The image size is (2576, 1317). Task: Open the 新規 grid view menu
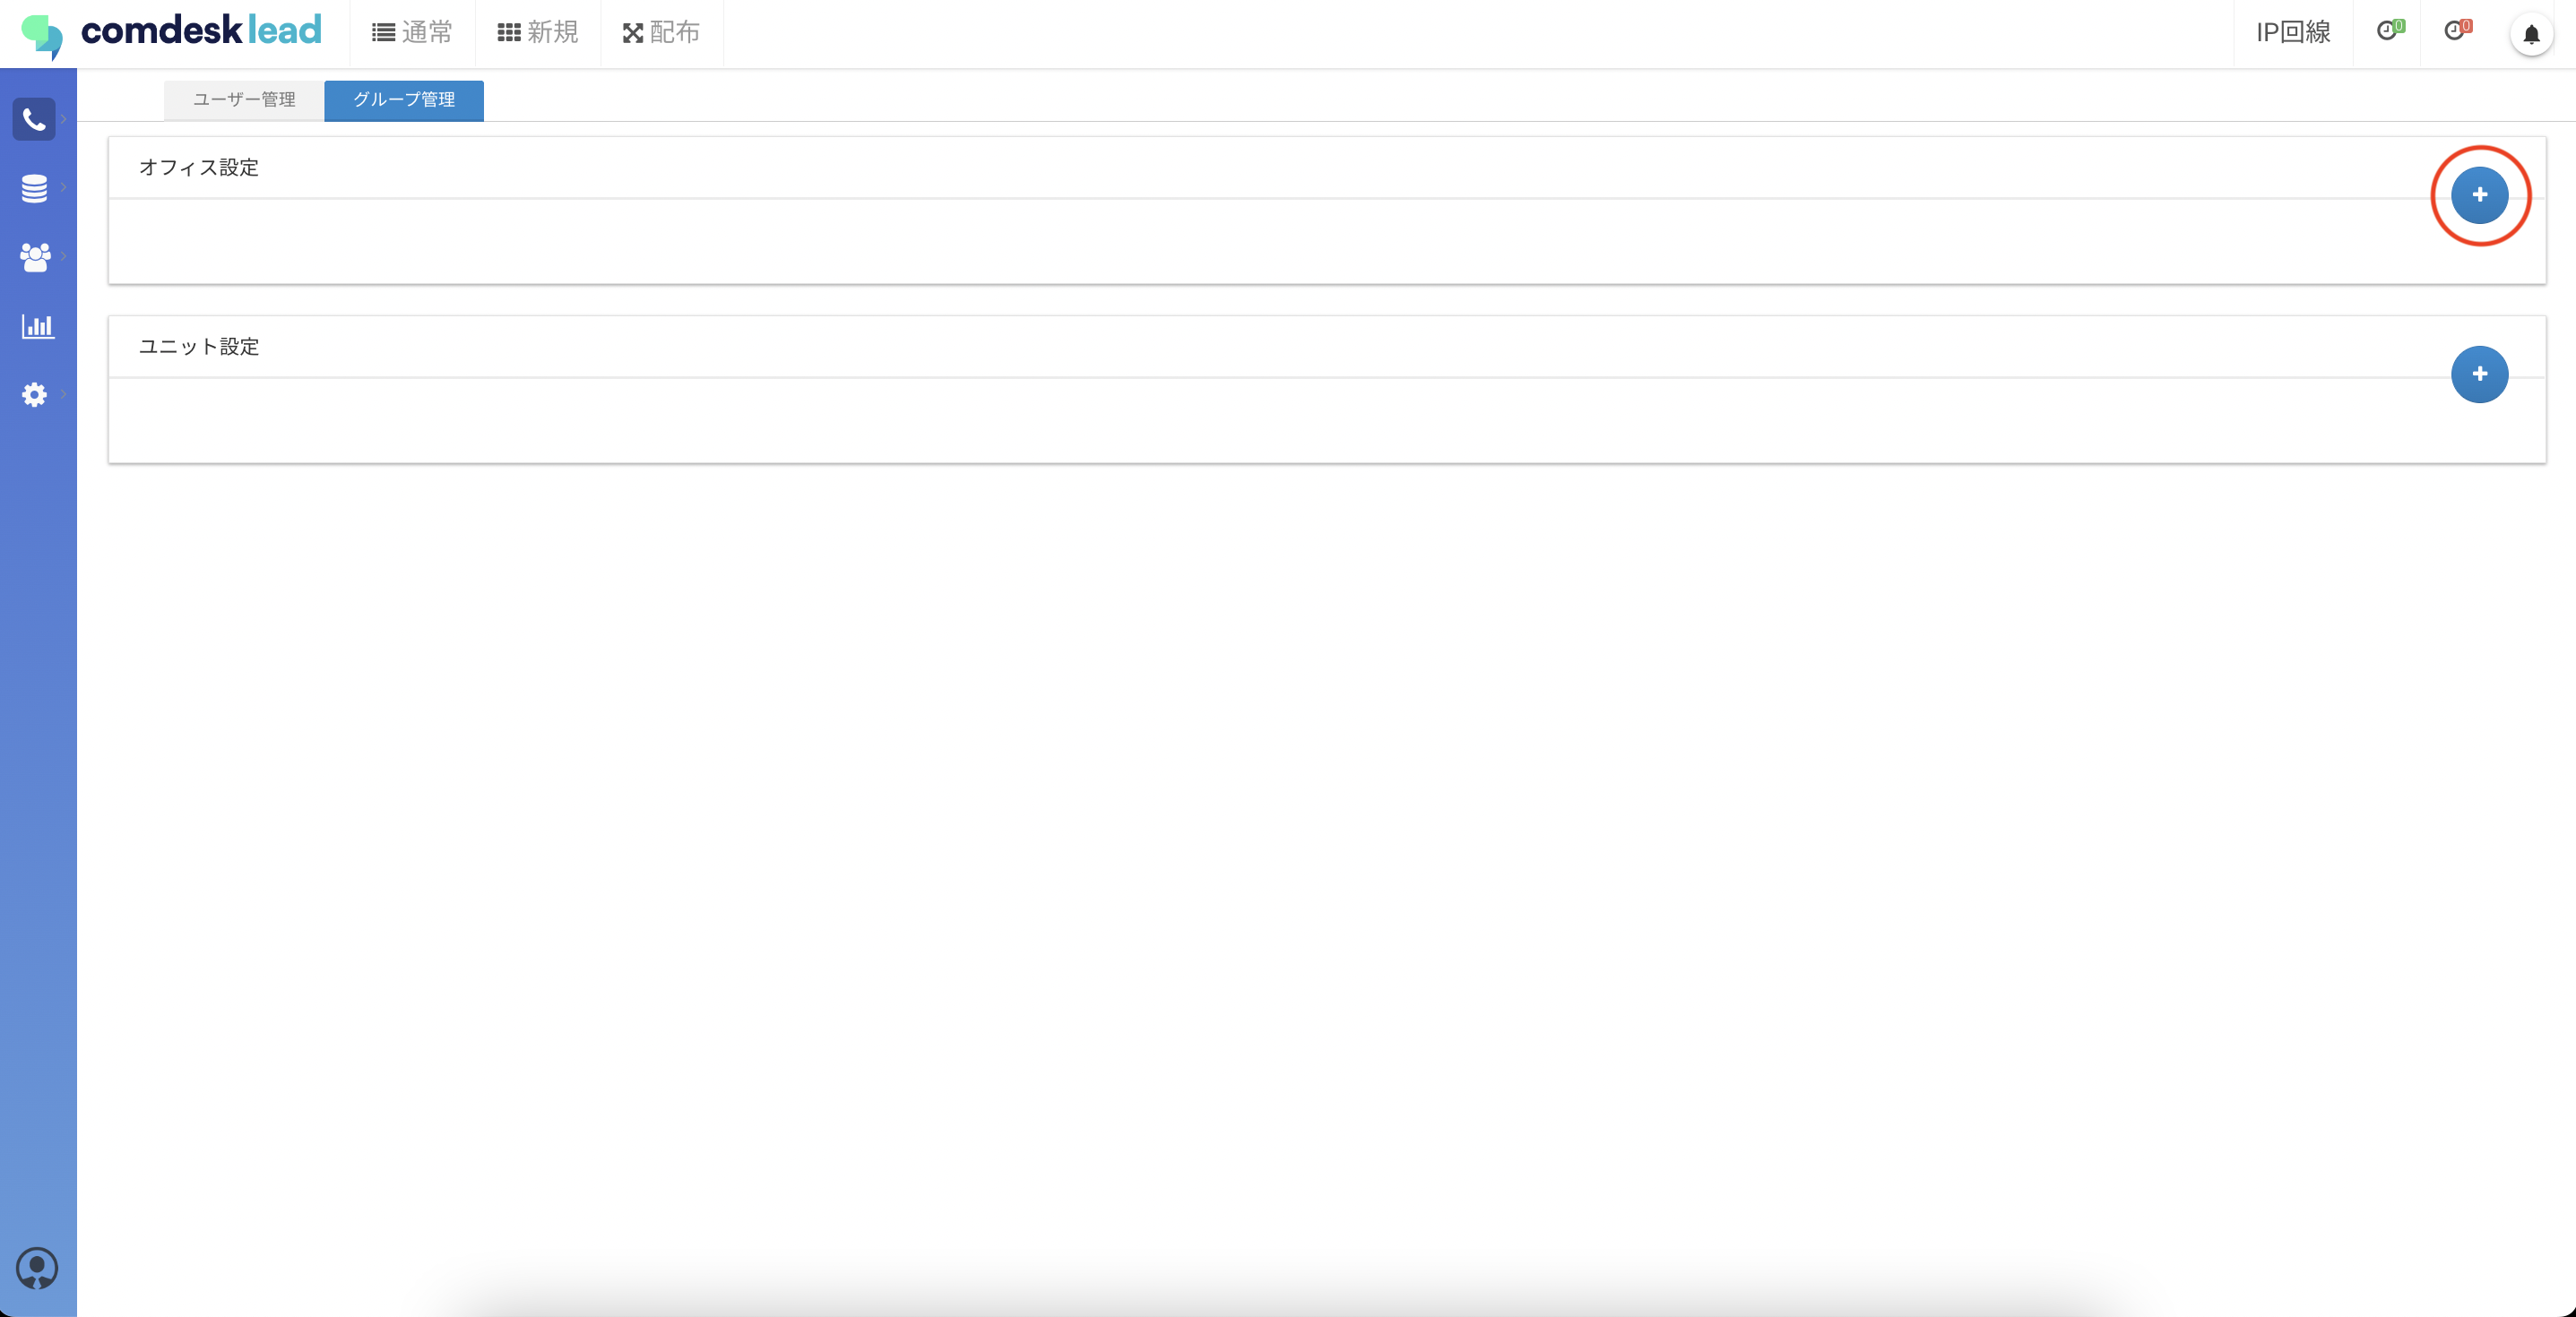coord(538,33)
